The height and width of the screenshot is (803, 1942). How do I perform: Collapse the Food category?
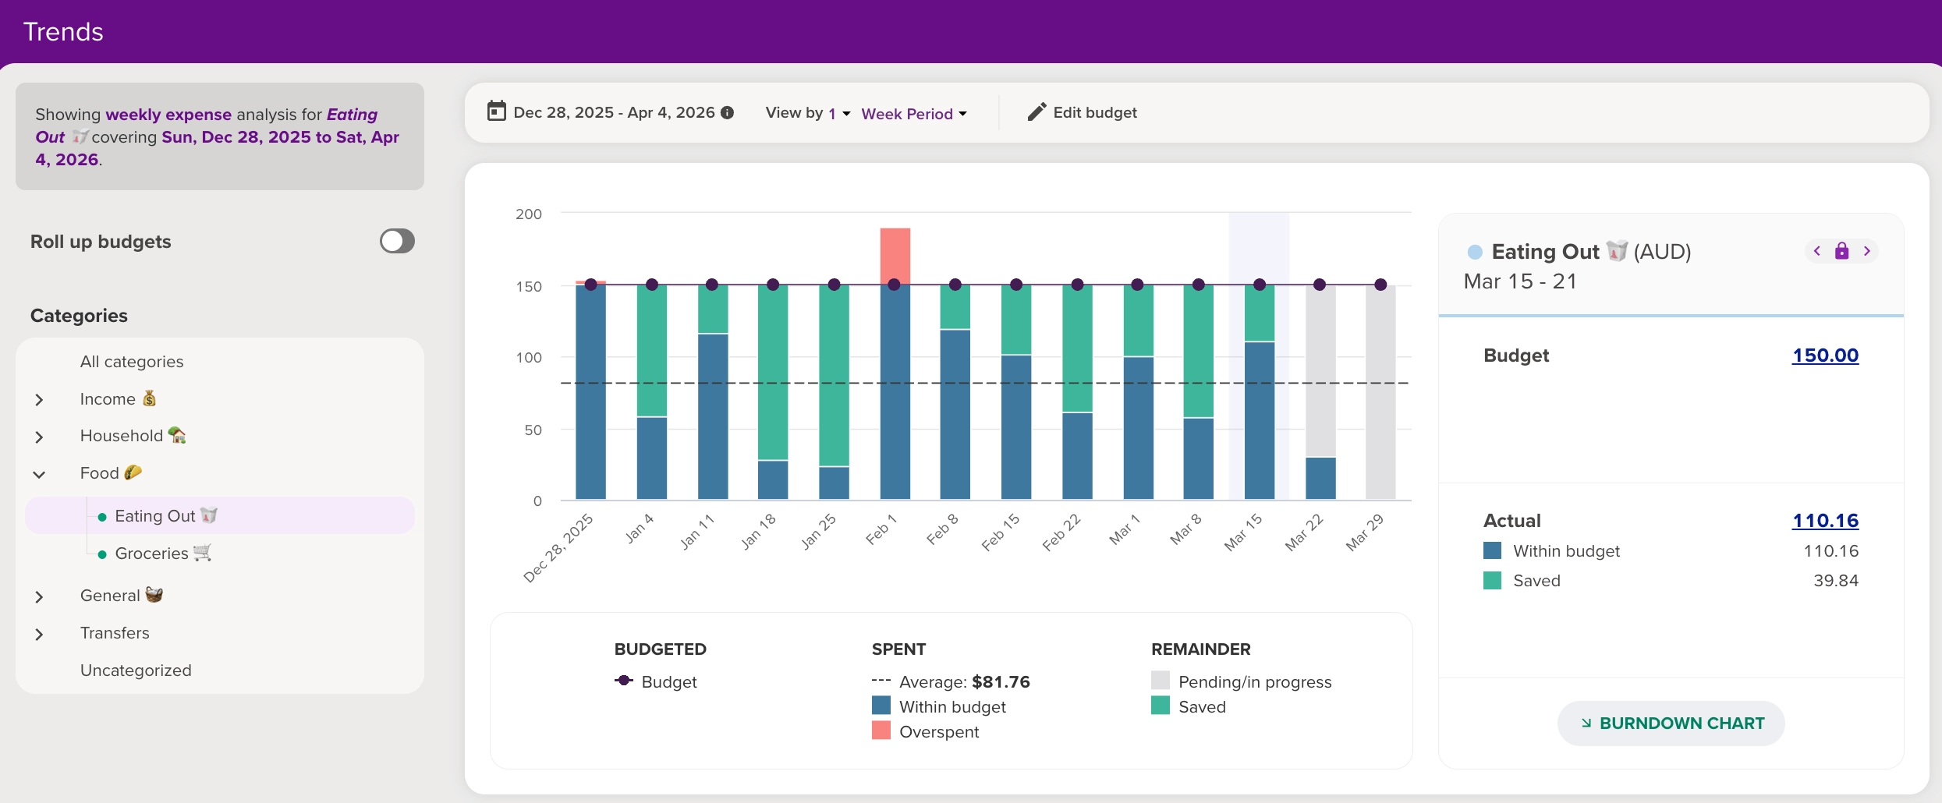pyautogui.click(x=39, y=474)
